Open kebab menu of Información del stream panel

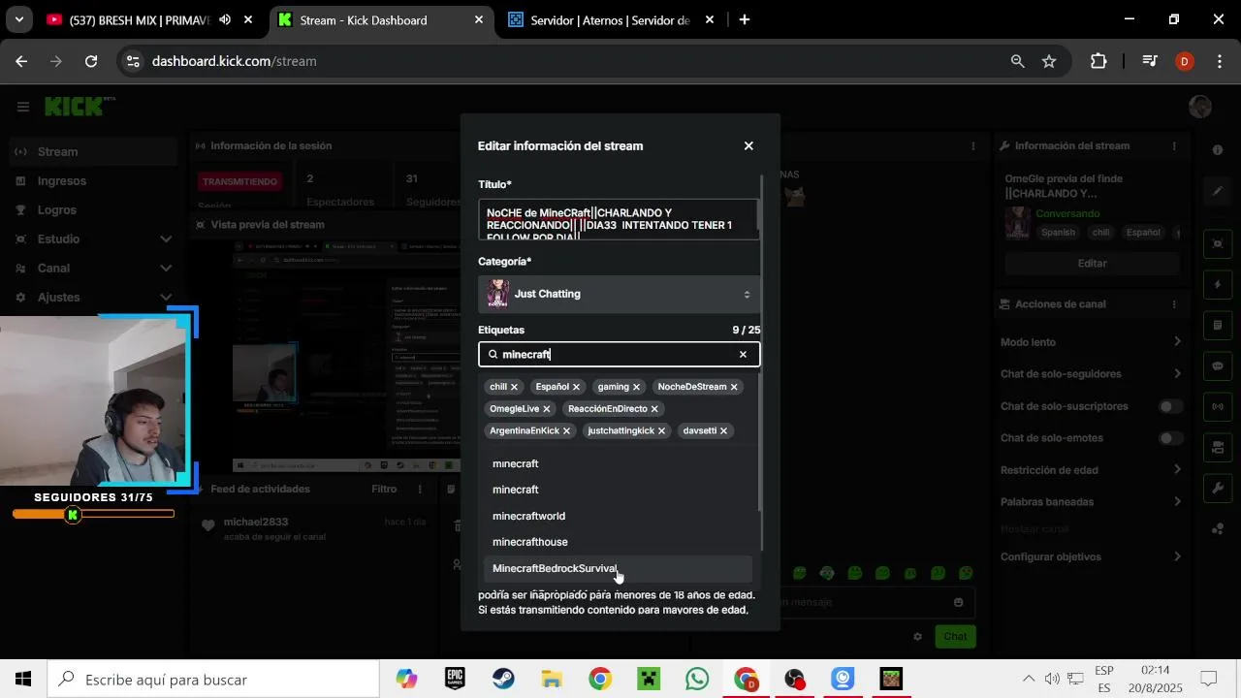click(x=1174, y=146)
